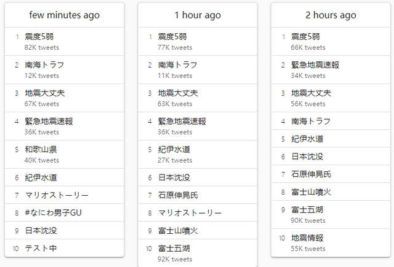The image size is (394, 267).
Task: Open the マリオストーリー trend ranked 7th
Action: pos(57,195)
